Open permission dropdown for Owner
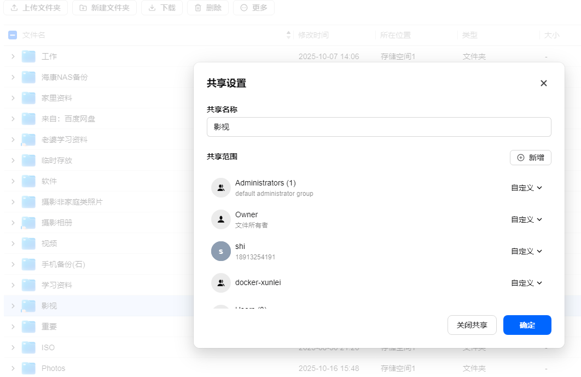581x377 pixels. (x=526, y=220)
